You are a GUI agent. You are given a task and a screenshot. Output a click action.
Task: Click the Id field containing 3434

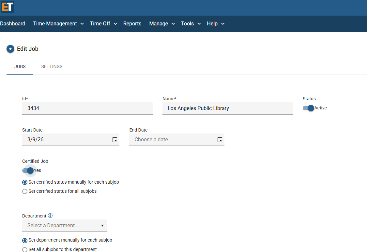(x=87, y=108)
